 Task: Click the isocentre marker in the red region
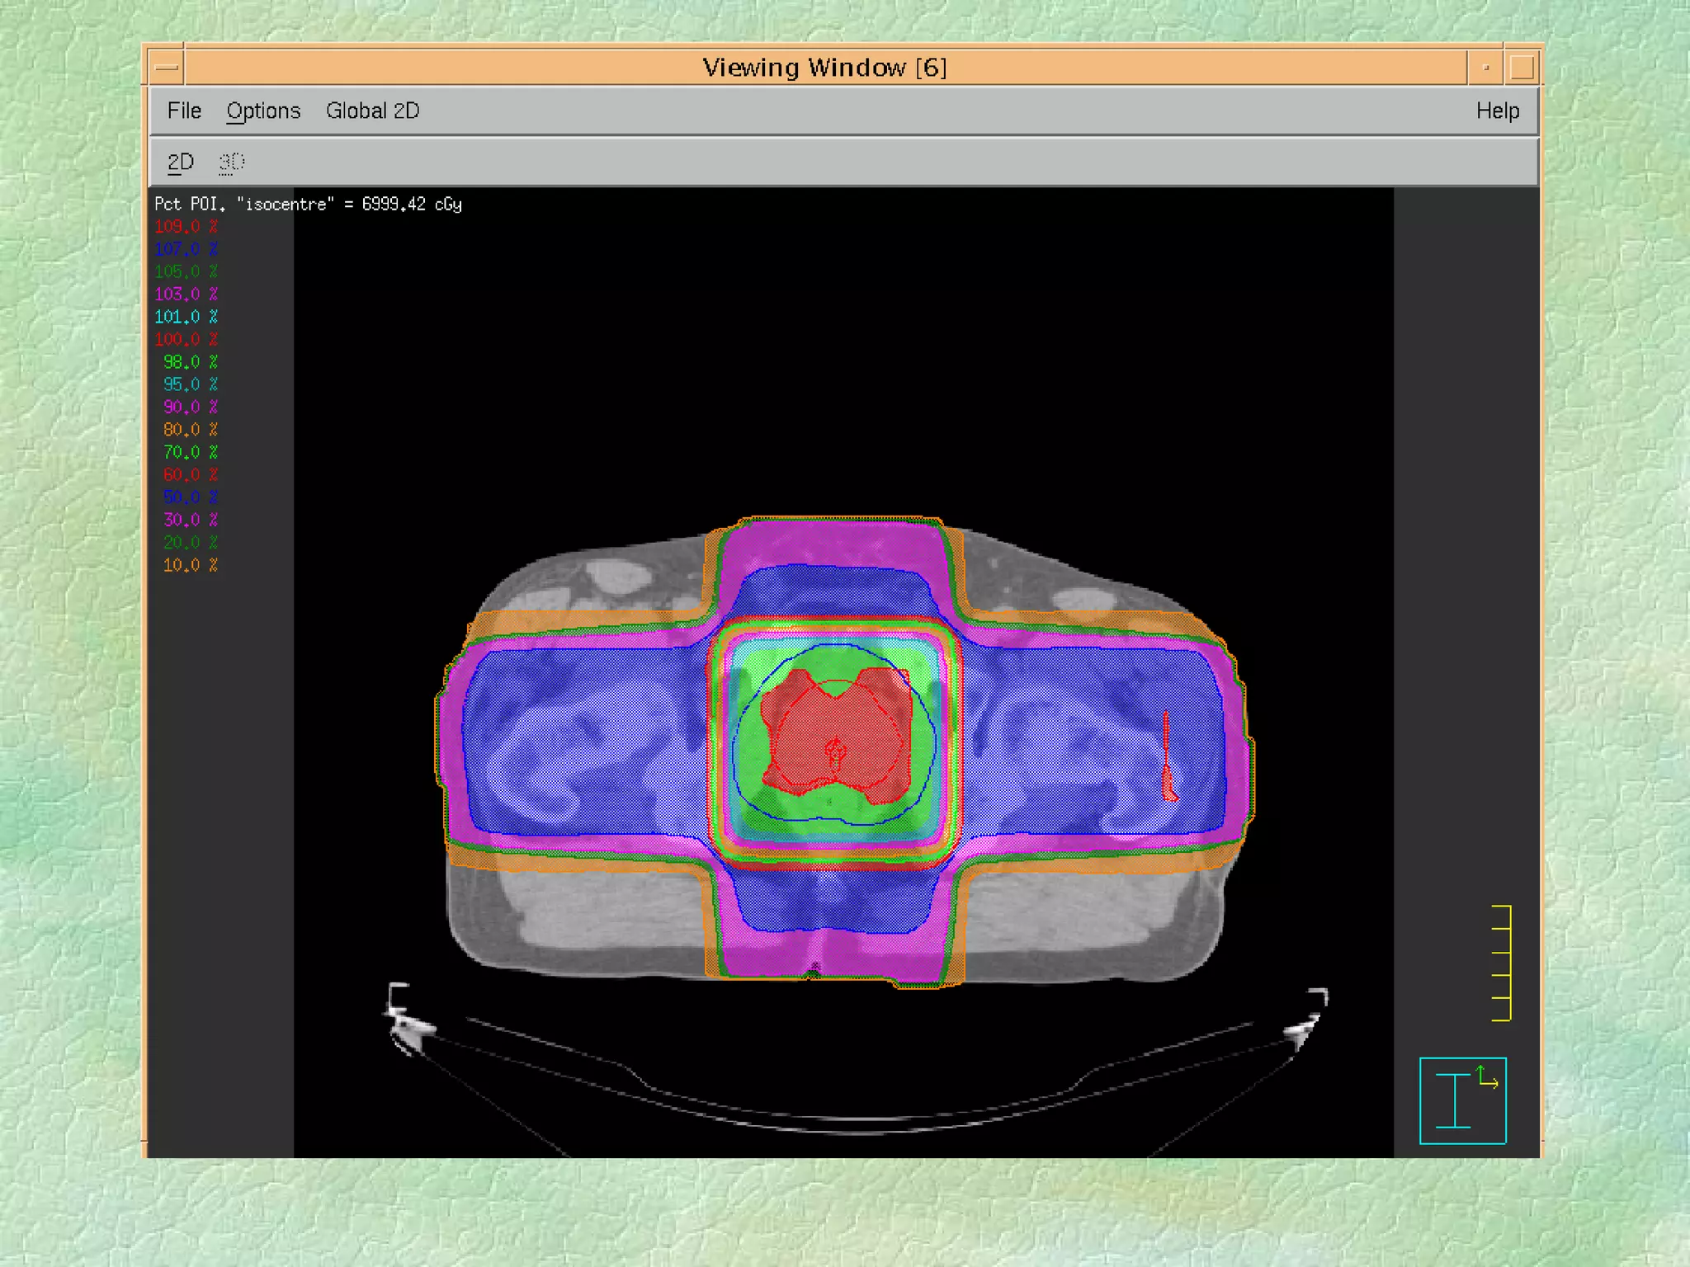pyautogui.click(x=835, y=751)
